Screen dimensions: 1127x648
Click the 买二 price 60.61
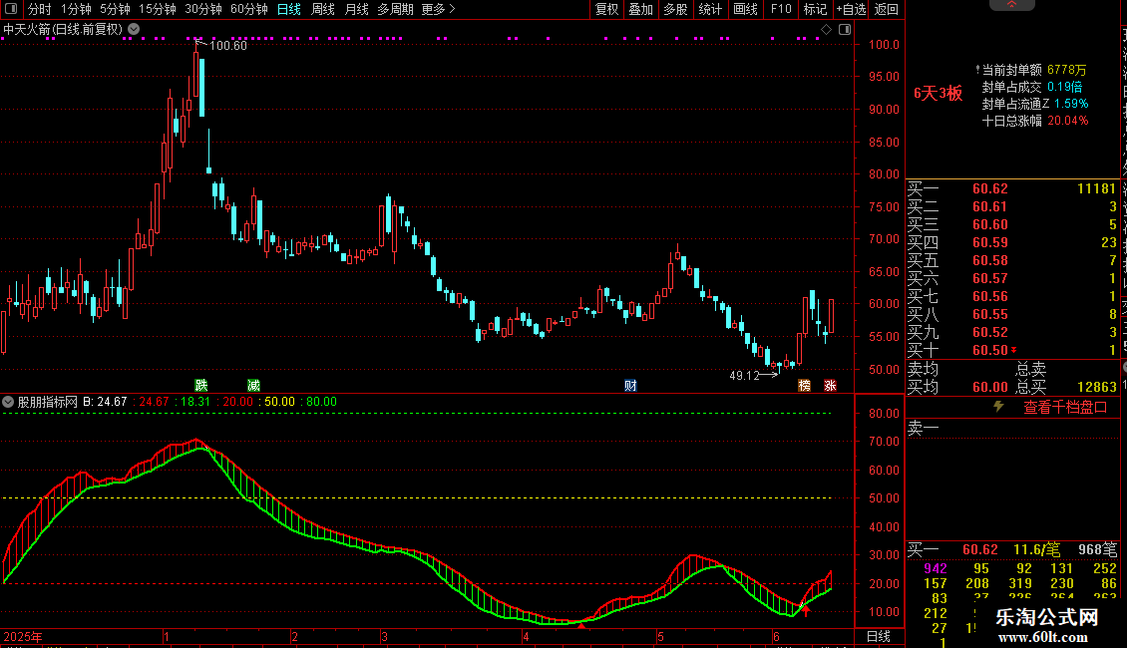pyautogui.click(x=989, y=207)
